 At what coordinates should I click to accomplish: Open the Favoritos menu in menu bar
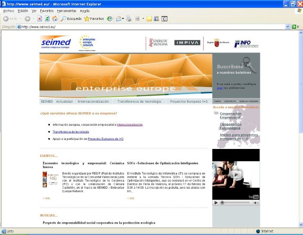pos(46,10)
